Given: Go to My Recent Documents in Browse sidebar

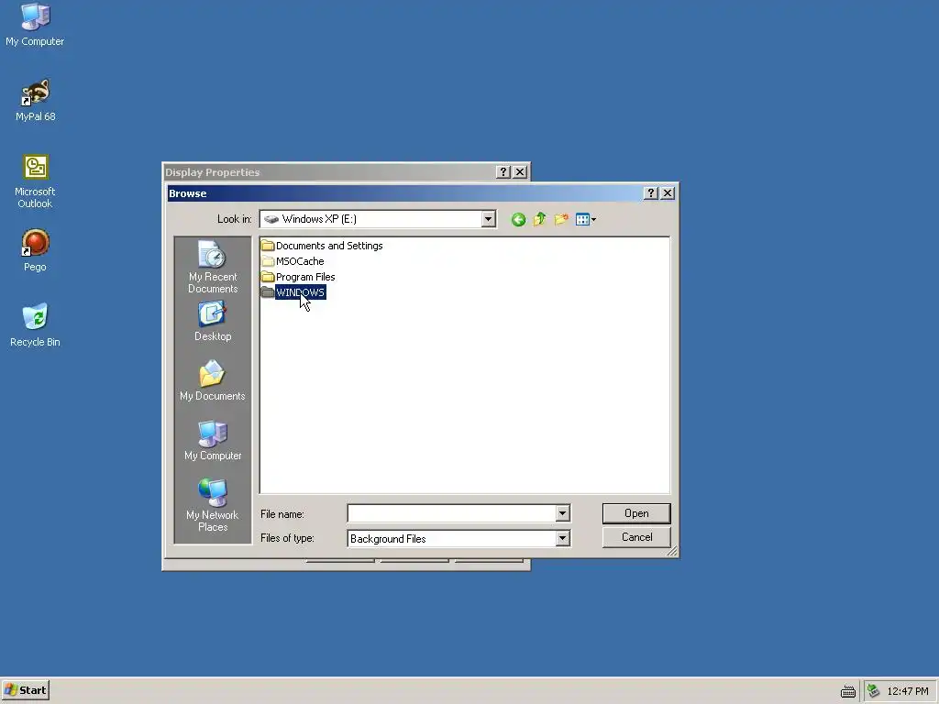Looking at the screenshot, I should click(213, 267).
